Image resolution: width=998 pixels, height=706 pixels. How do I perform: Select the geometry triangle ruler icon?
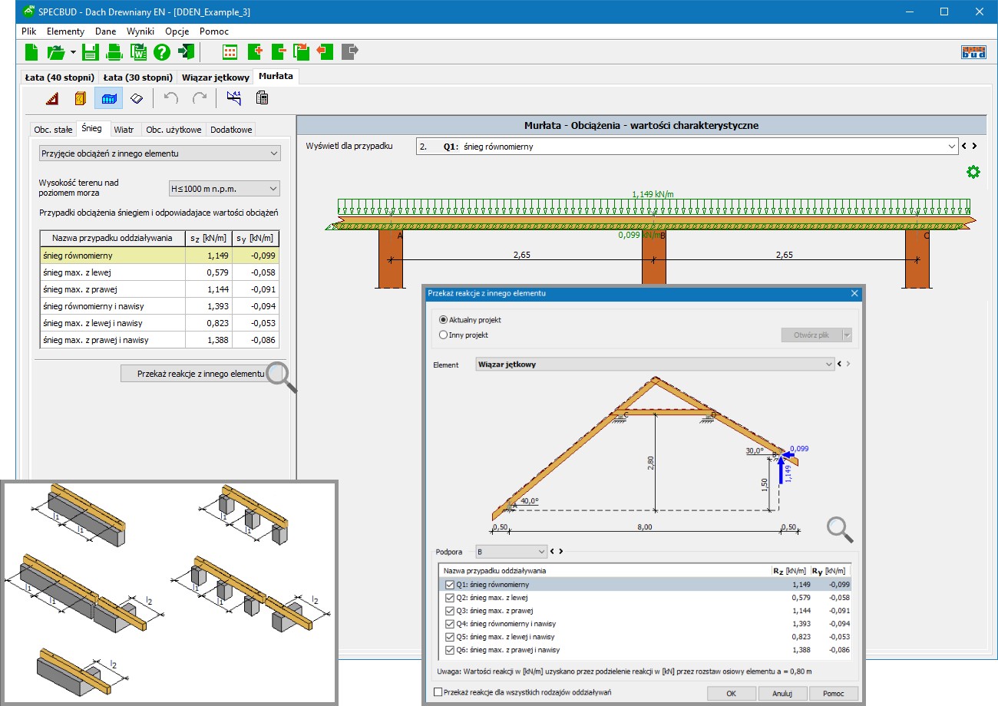point(51,98)
